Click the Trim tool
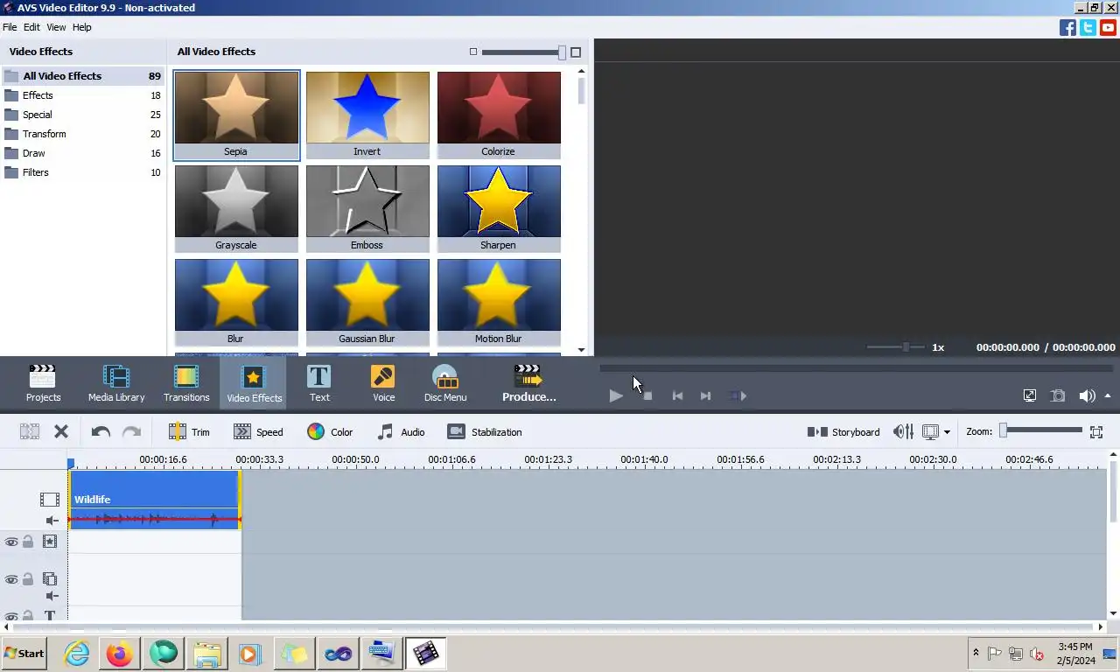This screenshot has height=672, width=1120. click(189, 432)
